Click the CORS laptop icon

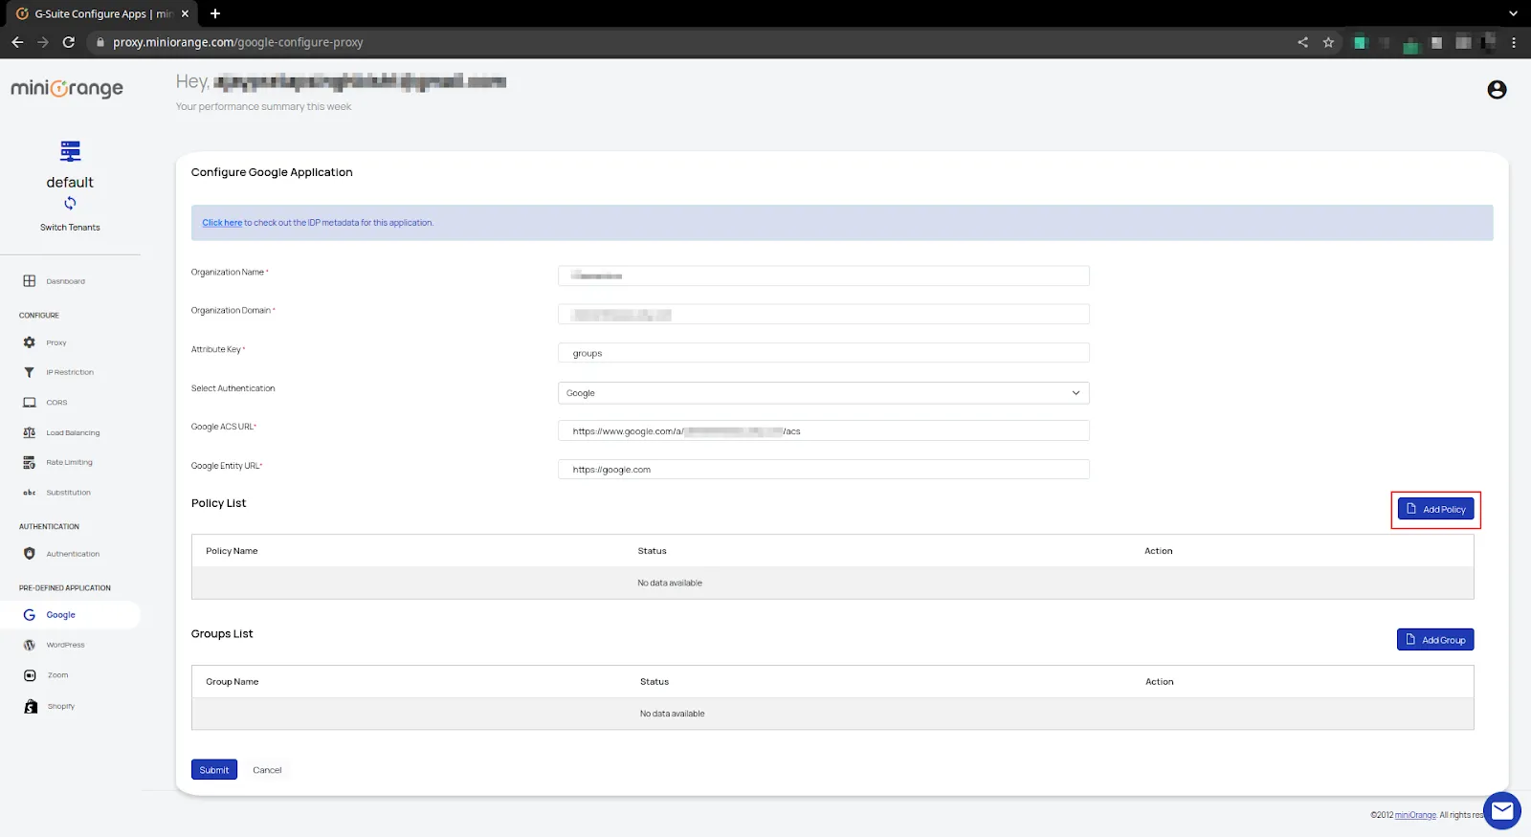(x=30, y=403)
